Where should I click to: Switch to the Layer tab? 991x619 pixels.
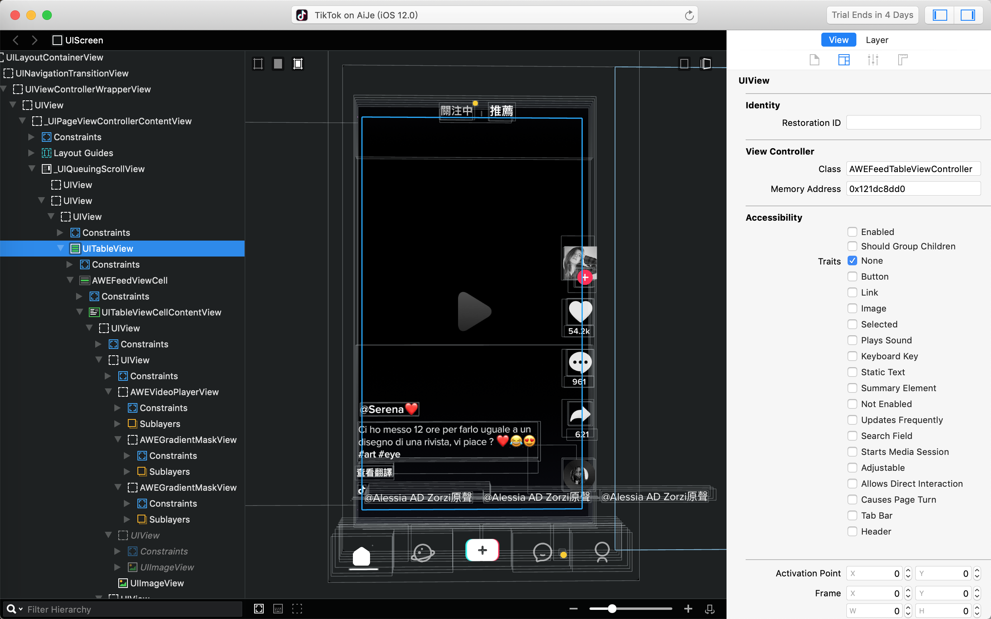click(877, 40)
